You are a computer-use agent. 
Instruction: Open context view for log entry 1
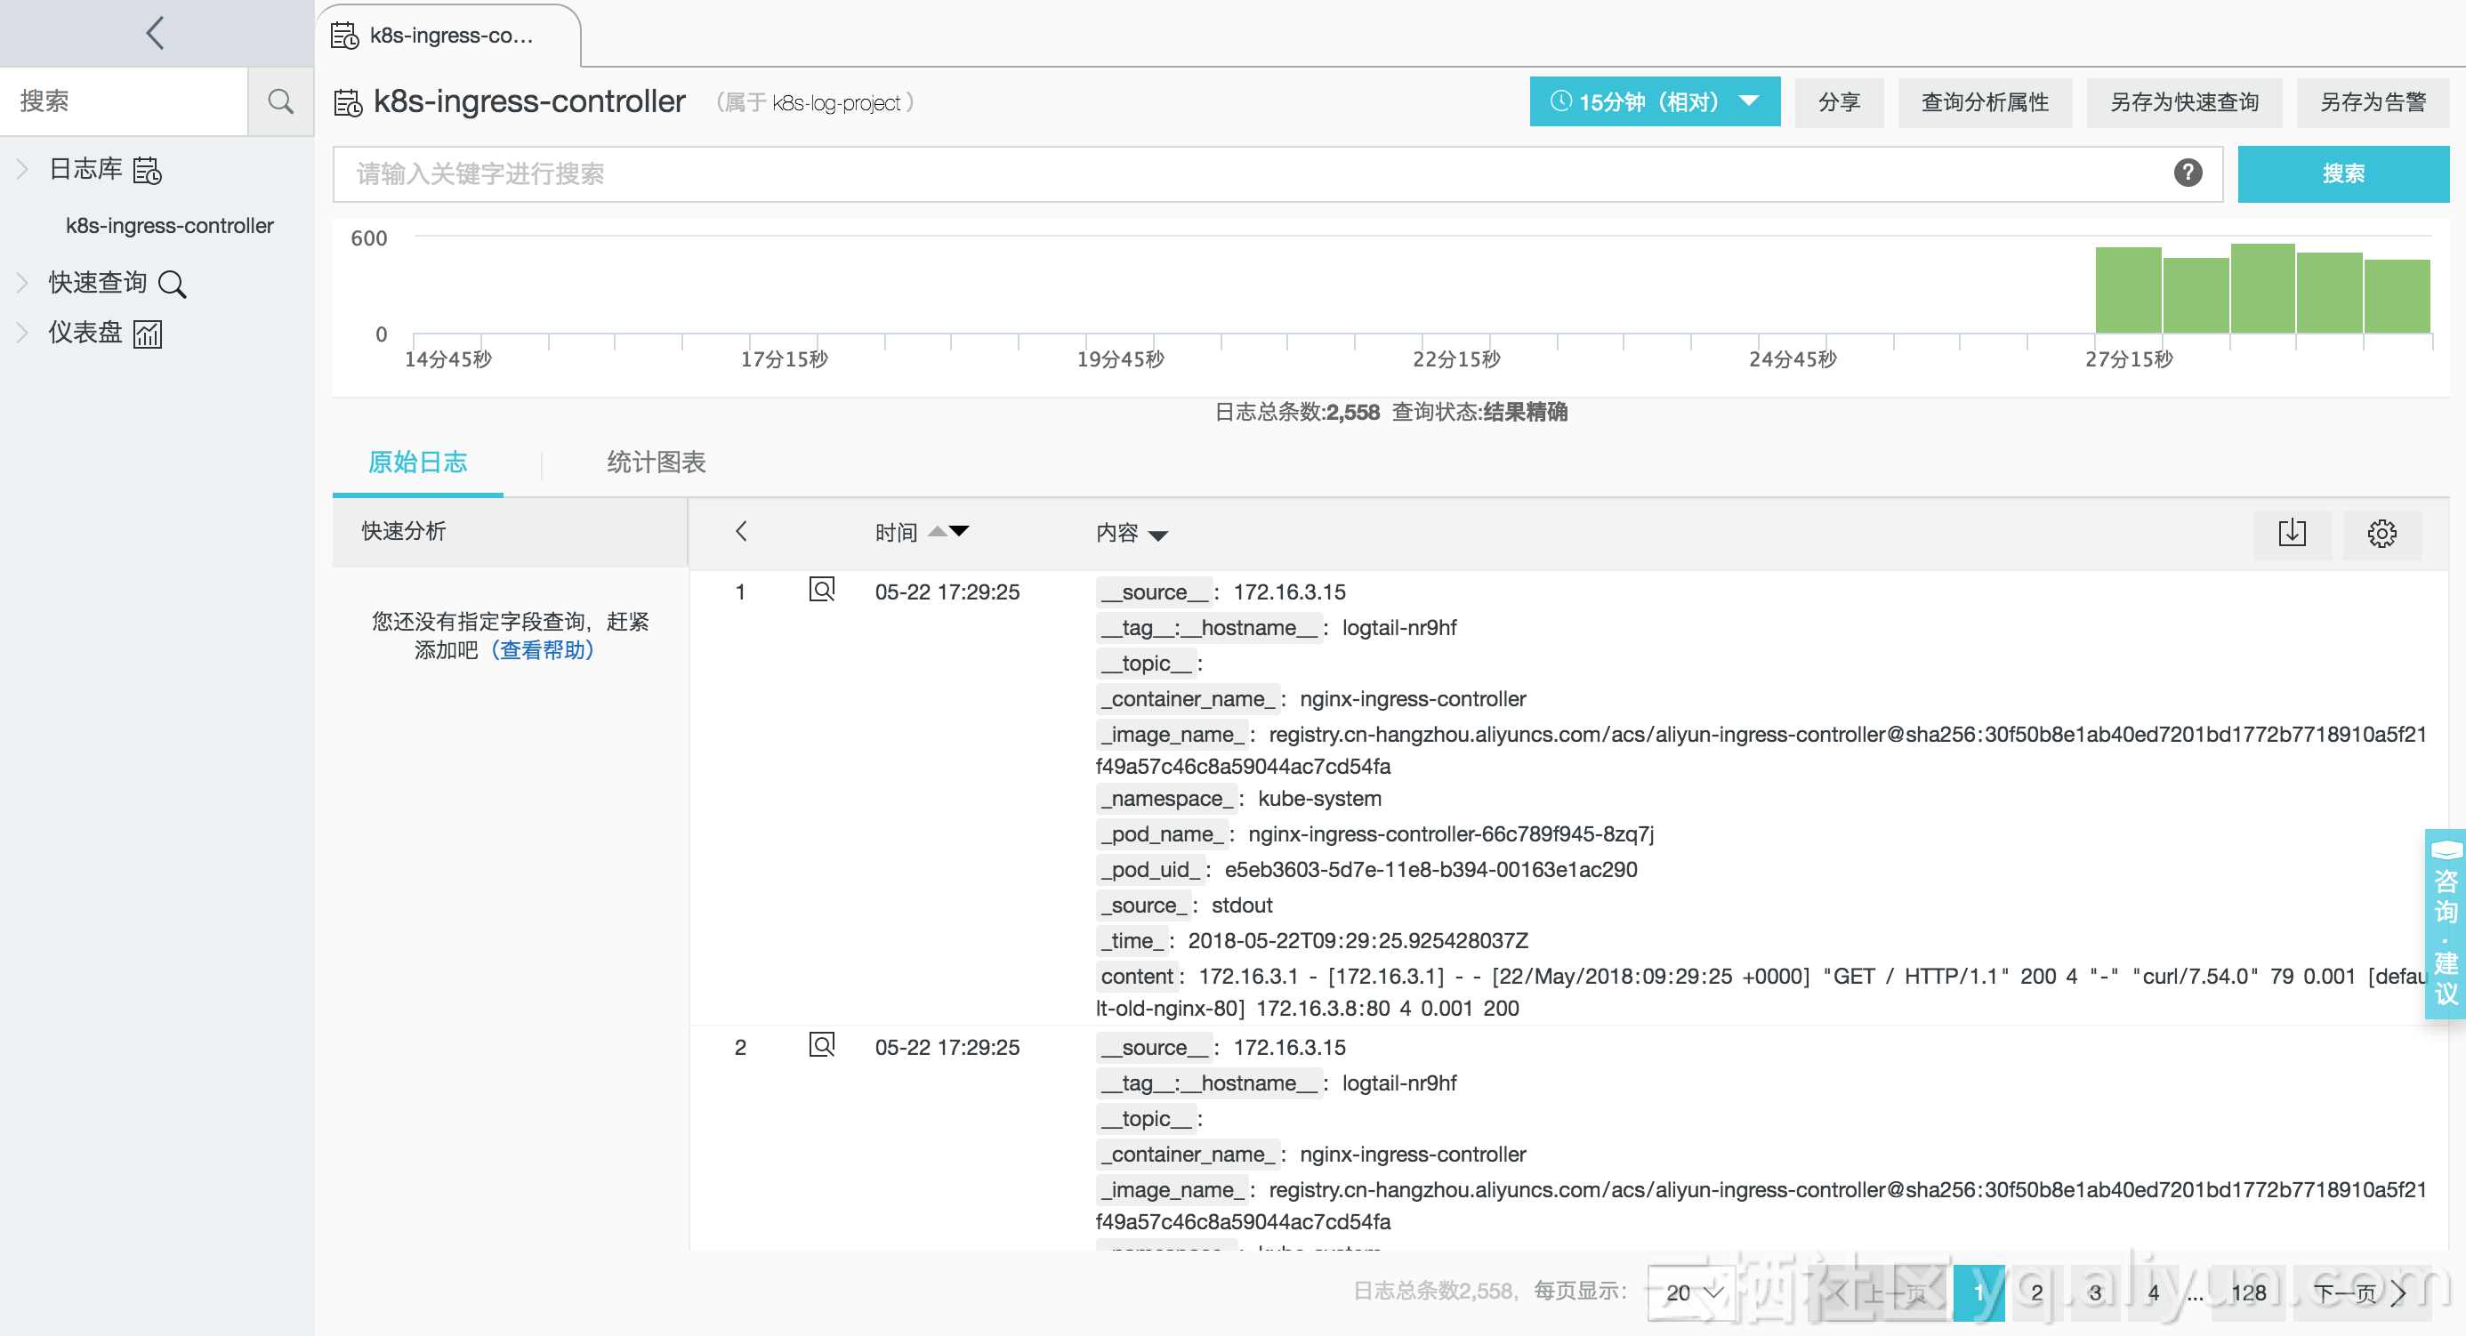point(821,590)
